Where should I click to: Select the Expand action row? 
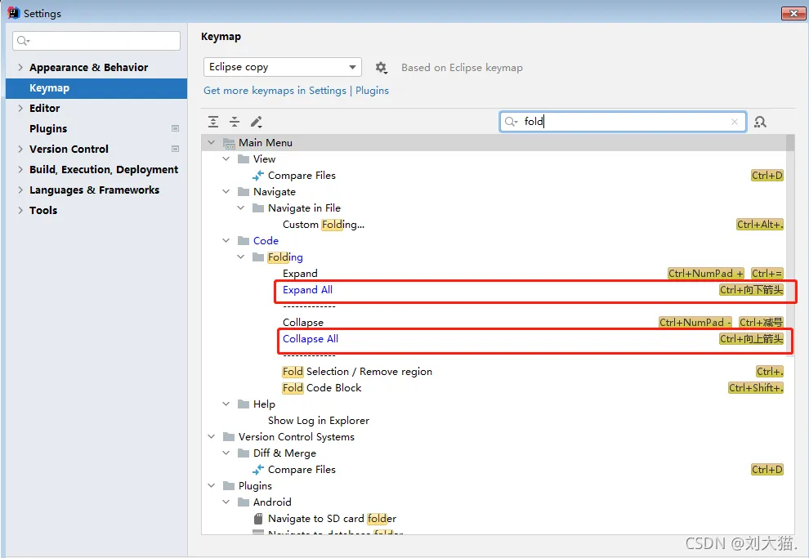pyautogui.click(x=300, y=274)
